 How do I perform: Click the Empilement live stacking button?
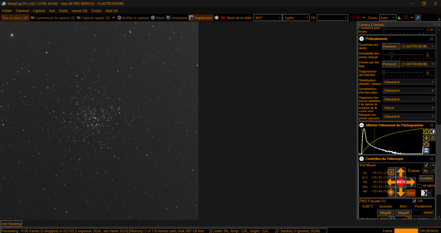201,18
